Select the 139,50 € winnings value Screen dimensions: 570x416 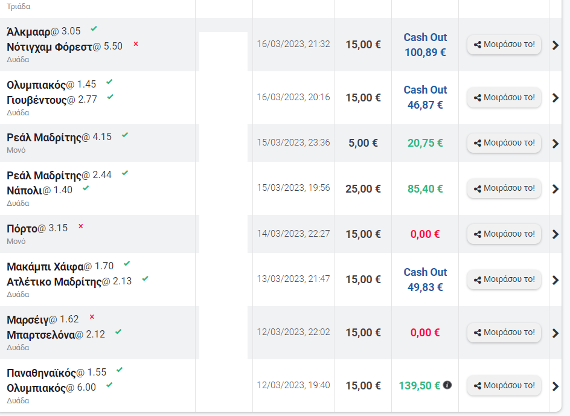[420, 386]
